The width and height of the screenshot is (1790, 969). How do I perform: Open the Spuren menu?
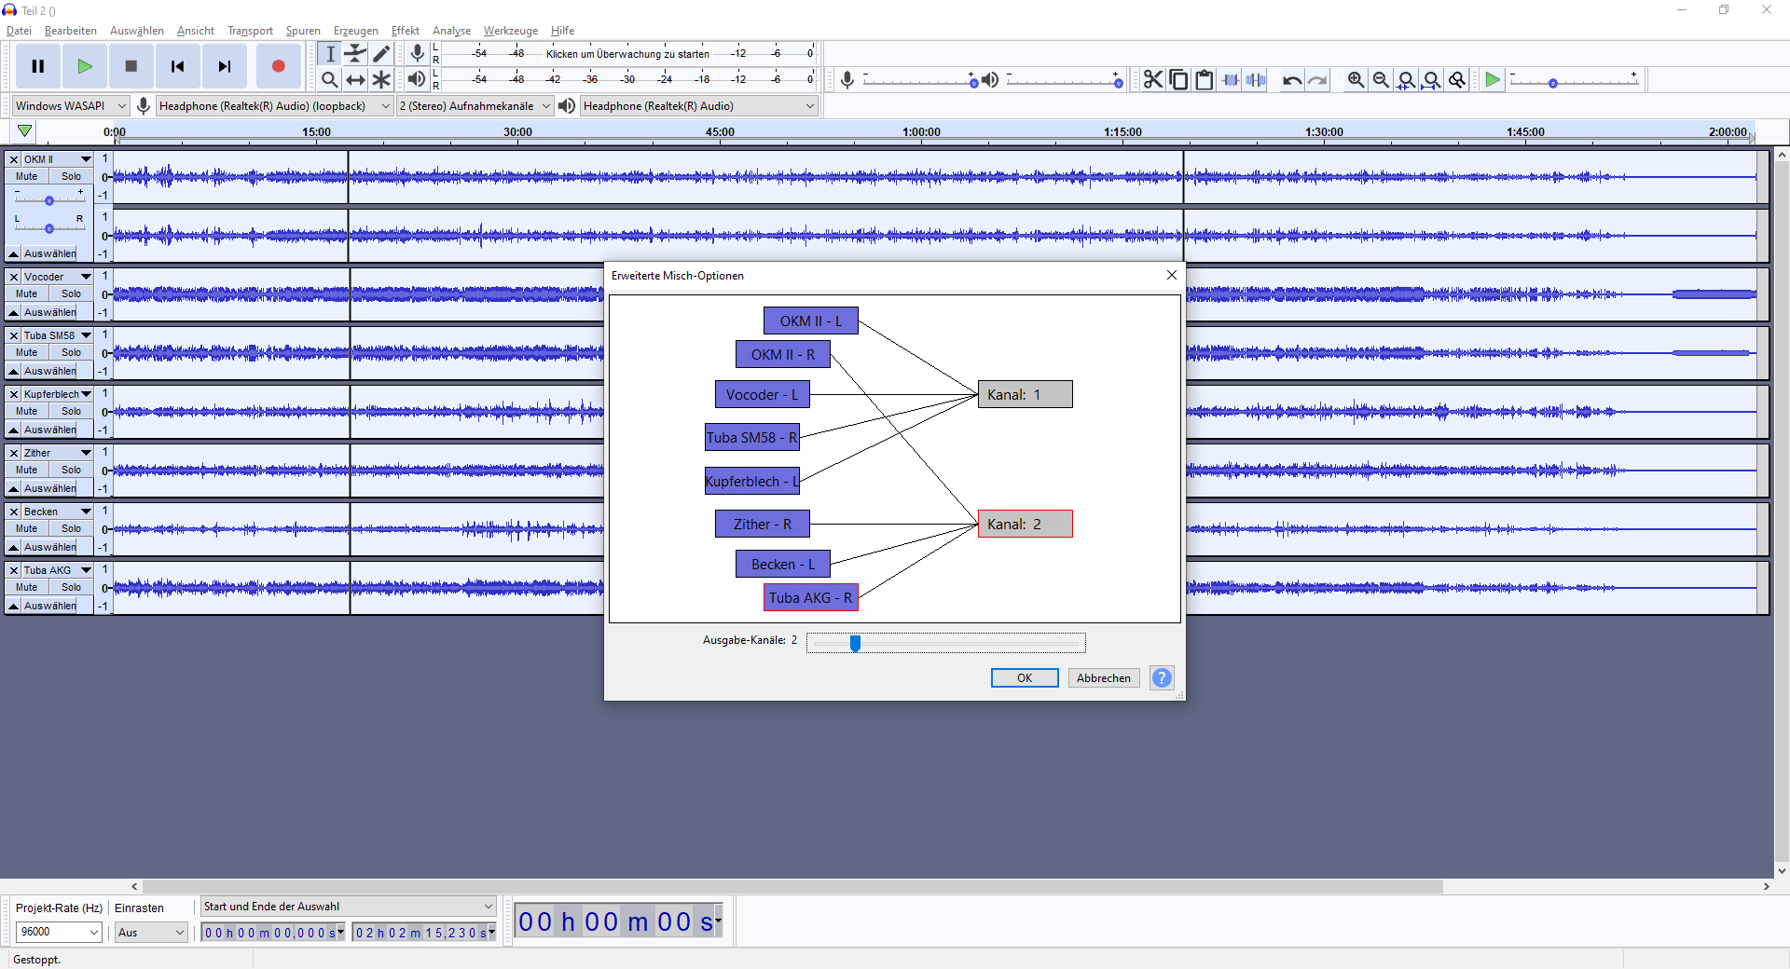pyautogui.click(x=303, y=31)
